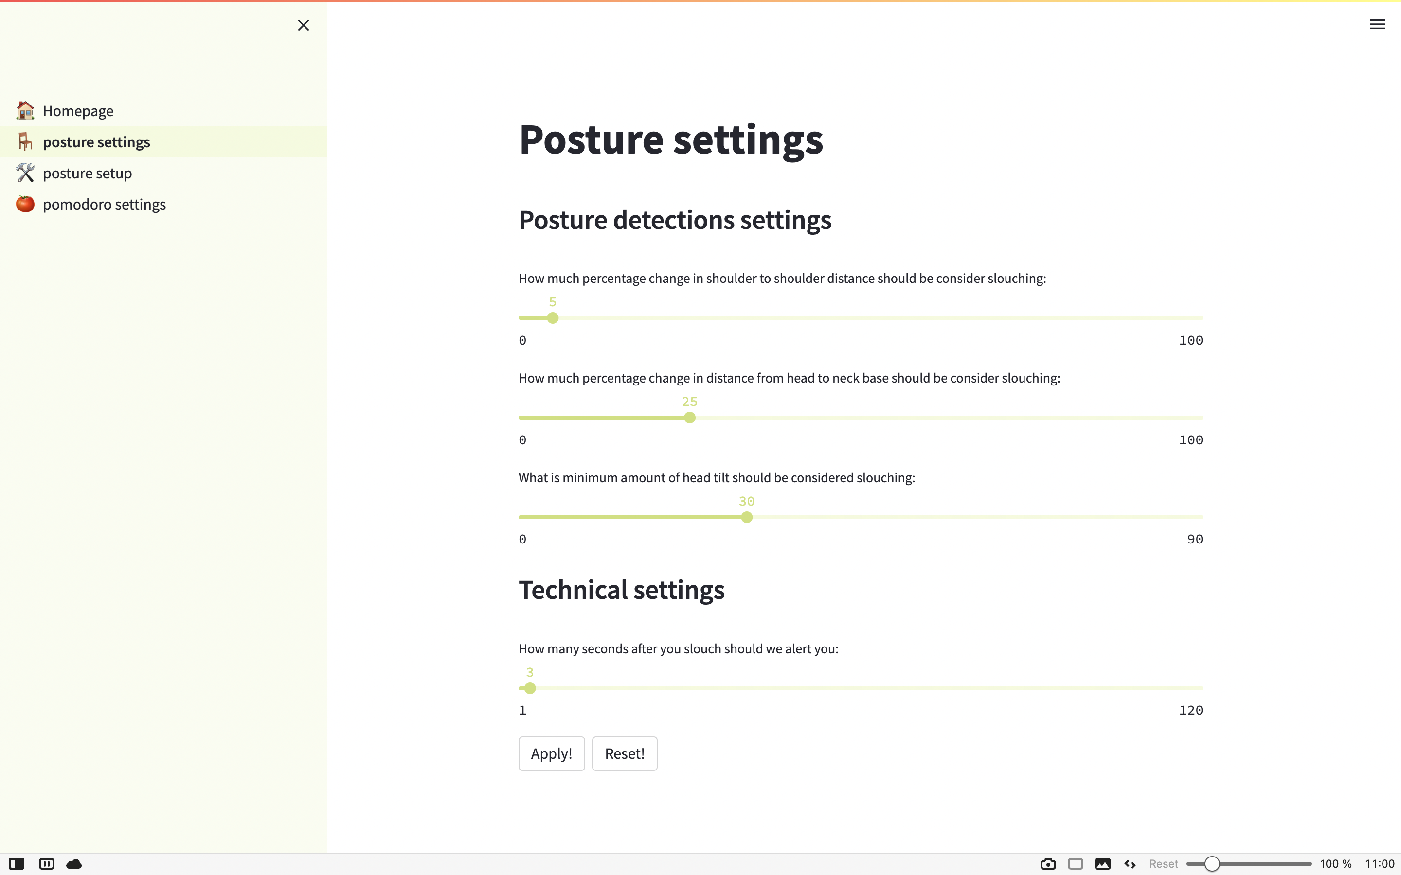Screen dimensions: 1401x875
Task: Open the hamburger menu at top right
Action: tap(1377, 24)
